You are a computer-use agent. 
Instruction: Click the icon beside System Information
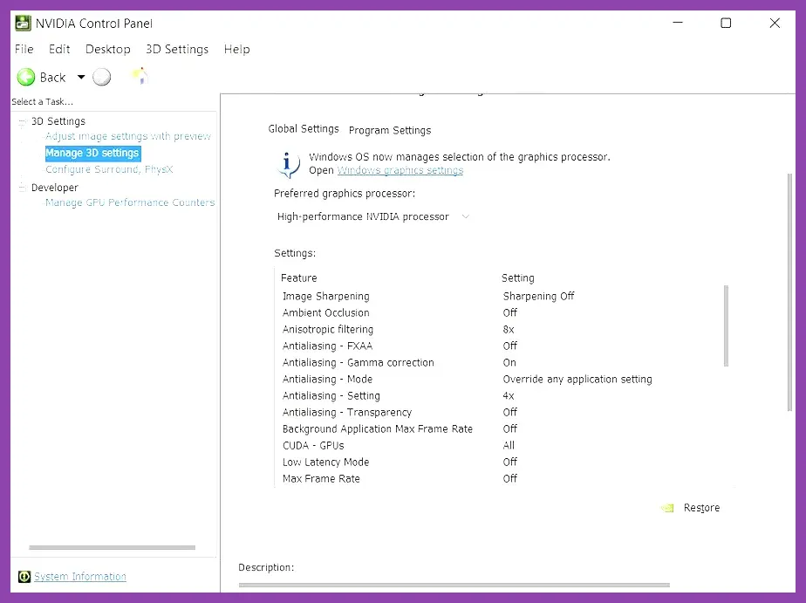point(24,576)
